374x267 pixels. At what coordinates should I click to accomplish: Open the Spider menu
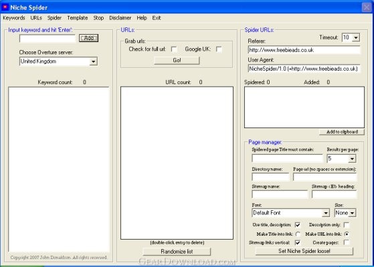click(x=54, y=18)
